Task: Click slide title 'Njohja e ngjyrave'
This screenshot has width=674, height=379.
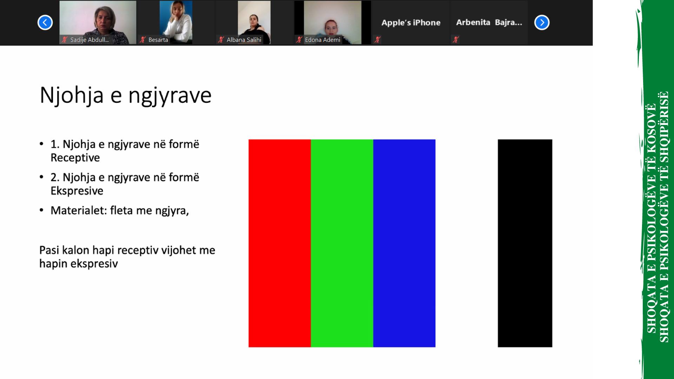Action: [126, 95]
